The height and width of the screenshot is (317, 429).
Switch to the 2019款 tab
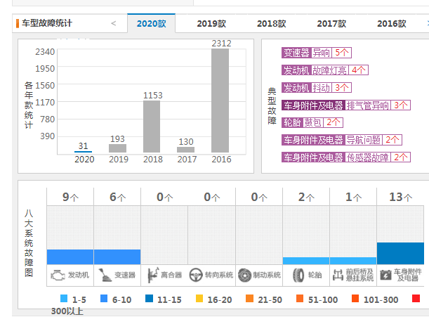[211, 23]
